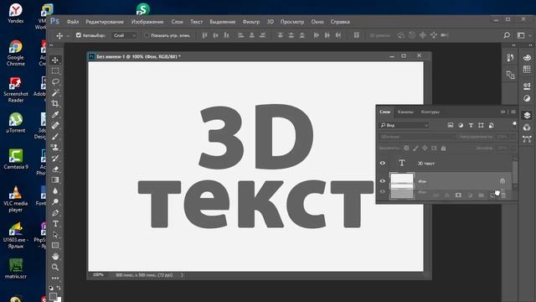Viewport: 536px width, 302px height.
Task: Select the Magic Wand tool
Action: point(55,93)
